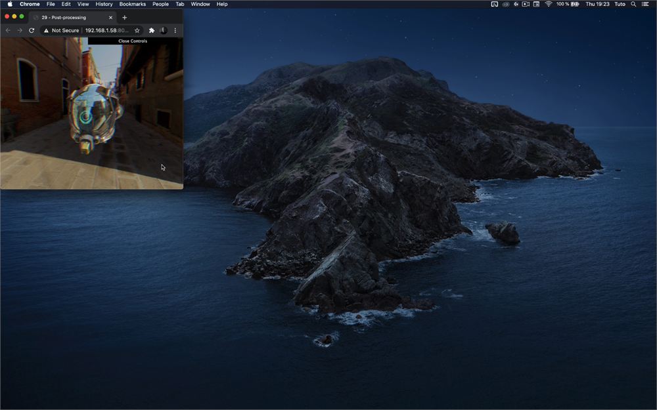Bookmark this page with the star icon
The image size is (657, 410).
pyautogui.click(x=137, y=31)
